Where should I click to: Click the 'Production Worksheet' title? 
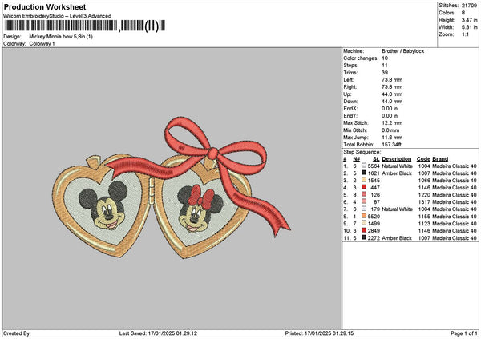pyautogui.click(x=45, y=6)
